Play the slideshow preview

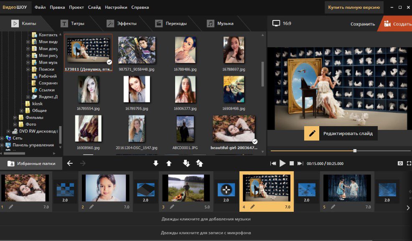[x=282, y=163]
